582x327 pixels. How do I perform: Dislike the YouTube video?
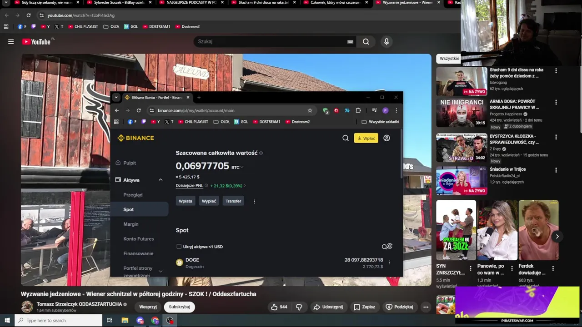[x=299, y=307]
